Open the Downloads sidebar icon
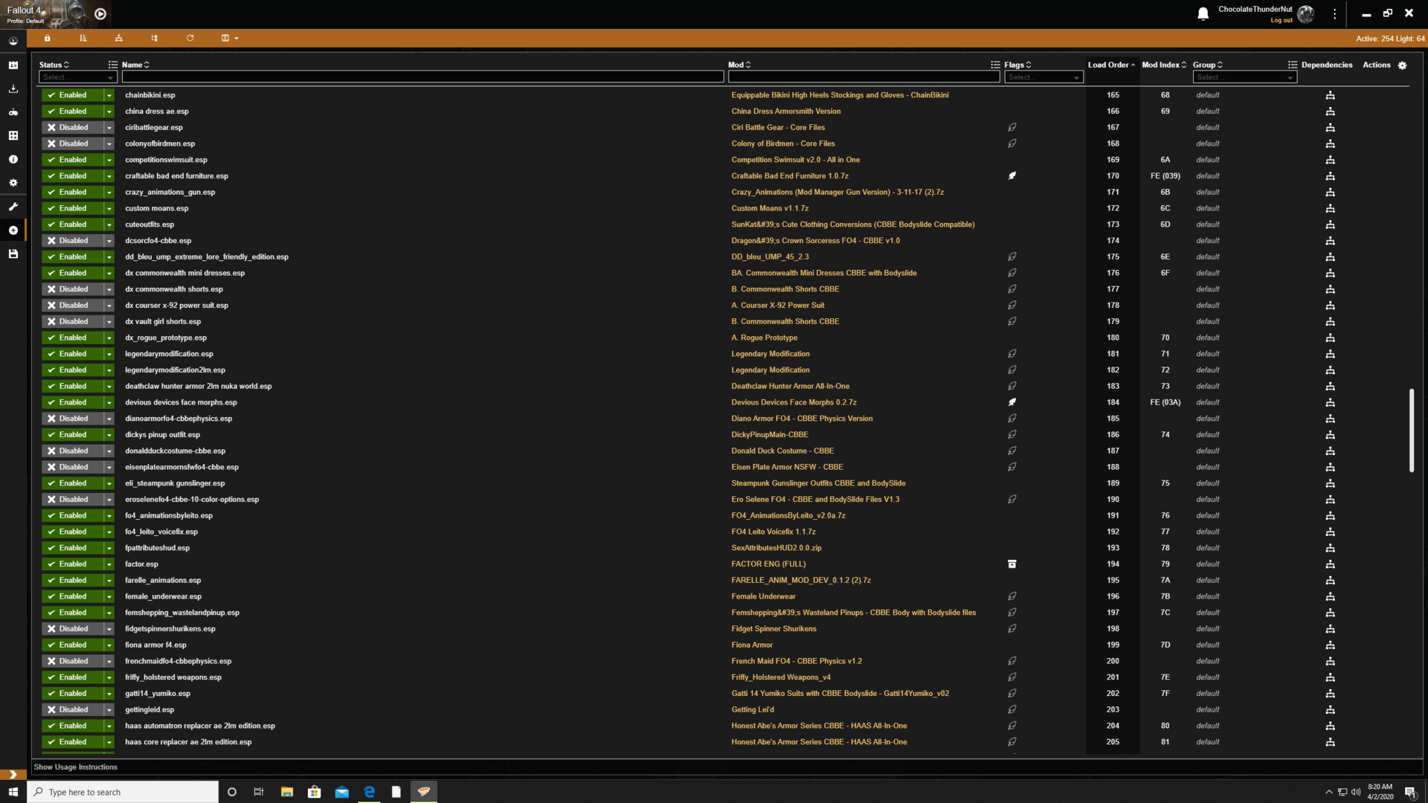The image size is (1428, 803). point(13,88)
